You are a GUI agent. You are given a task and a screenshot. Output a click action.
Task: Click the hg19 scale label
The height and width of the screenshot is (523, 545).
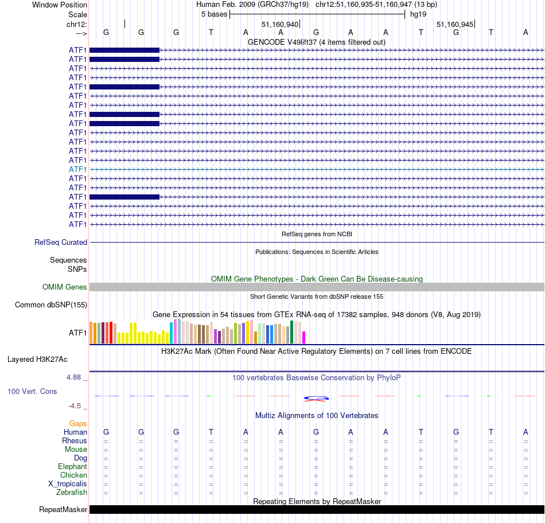(418, 14)
